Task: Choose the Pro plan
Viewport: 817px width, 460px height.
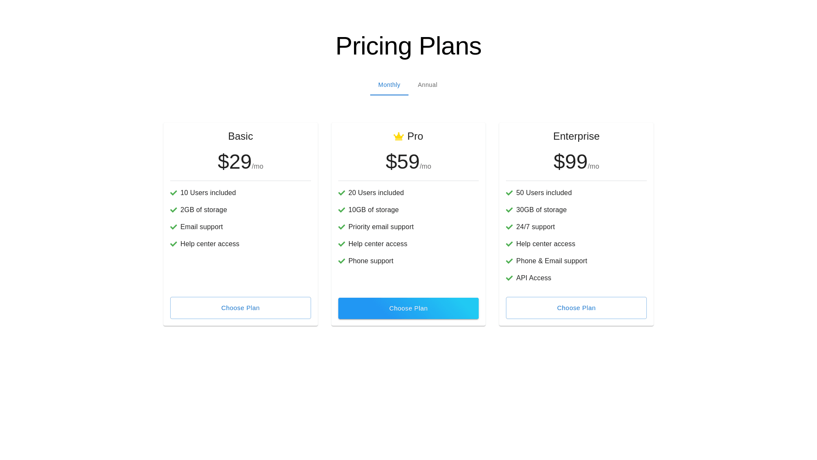Action: (x=408, y=308)
